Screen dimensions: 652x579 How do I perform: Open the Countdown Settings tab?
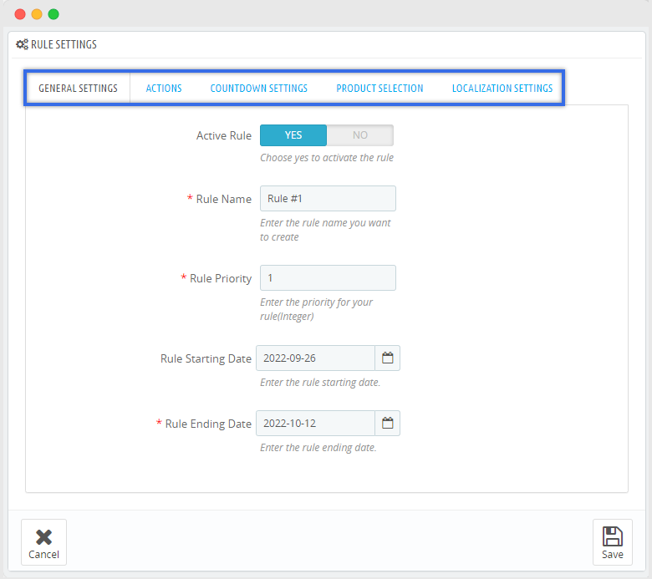pyautogui.click(x=258, y=88)
